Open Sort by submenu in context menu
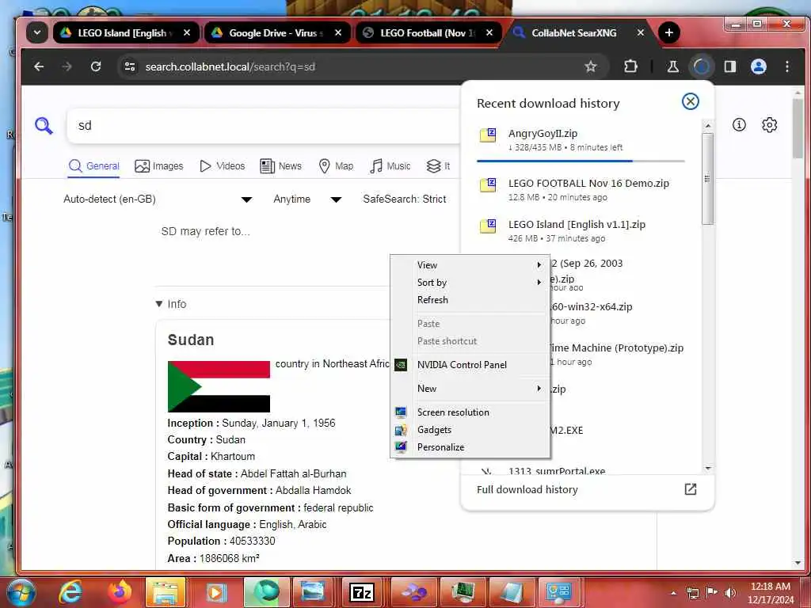 (470, 283)
